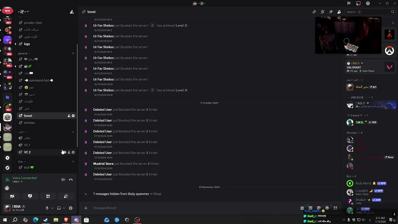Click Madrid Store username in boost message
Screen dimensions: 398x224
pos(103,164)
